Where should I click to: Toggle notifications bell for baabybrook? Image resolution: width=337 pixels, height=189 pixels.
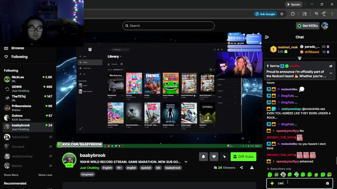click(x=203, y=157)
